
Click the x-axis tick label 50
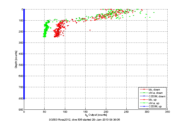coord(45,112)
